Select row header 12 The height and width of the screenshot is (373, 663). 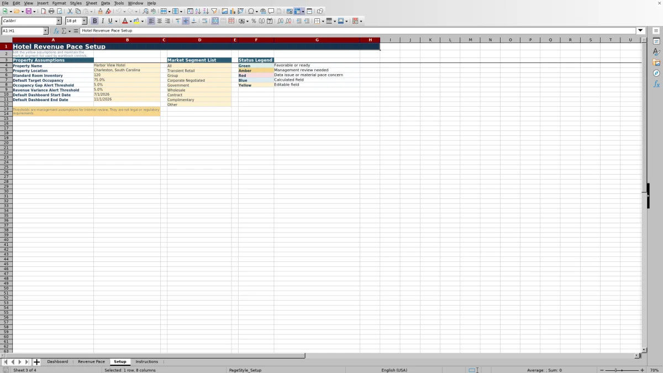click(x=6, y=104)
